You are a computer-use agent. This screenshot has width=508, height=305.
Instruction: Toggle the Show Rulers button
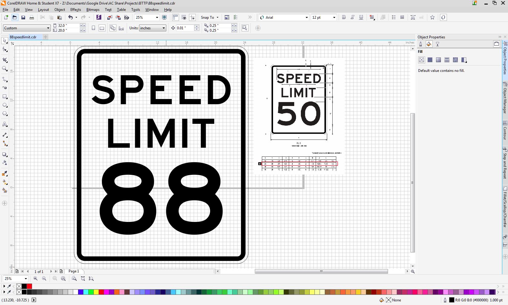[175, 18]
